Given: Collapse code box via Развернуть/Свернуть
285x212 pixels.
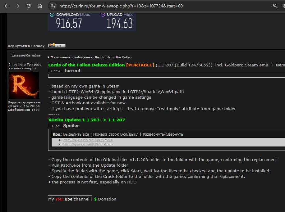Looking at the screenshot, I should click(163, 134).
